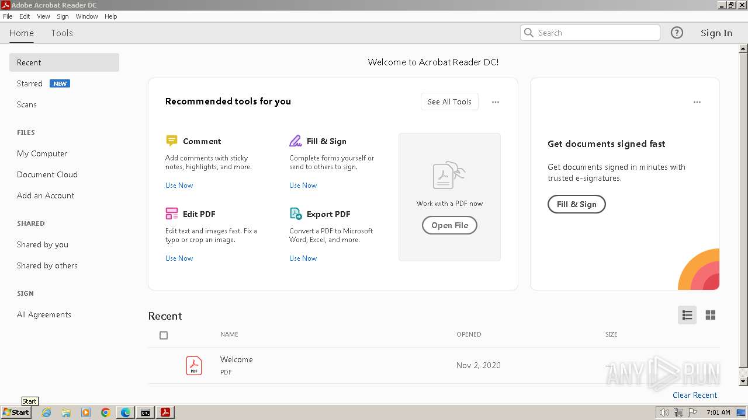Open the Welcome file name row

tap(434, 365)
